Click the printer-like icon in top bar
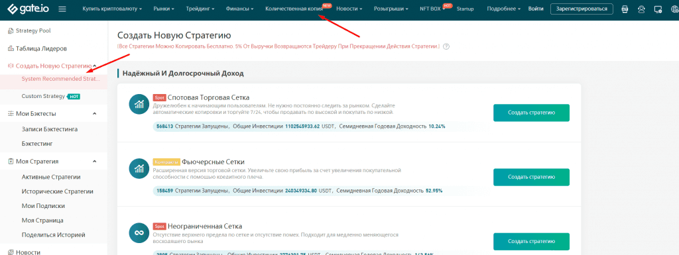 (625, 9)
